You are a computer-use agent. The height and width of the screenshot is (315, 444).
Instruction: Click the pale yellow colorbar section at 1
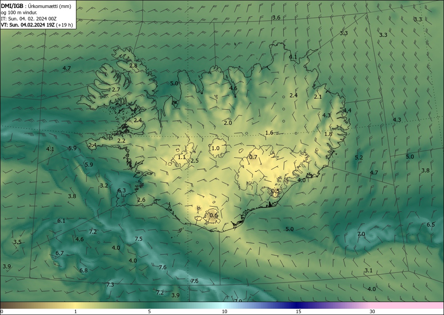point(75,305)
